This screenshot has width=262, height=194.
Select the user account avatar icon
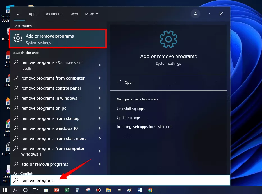click(195, 14)
